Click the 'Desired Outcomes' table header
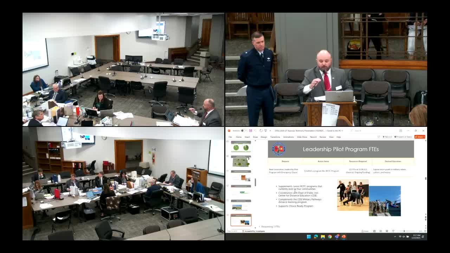 393,161
